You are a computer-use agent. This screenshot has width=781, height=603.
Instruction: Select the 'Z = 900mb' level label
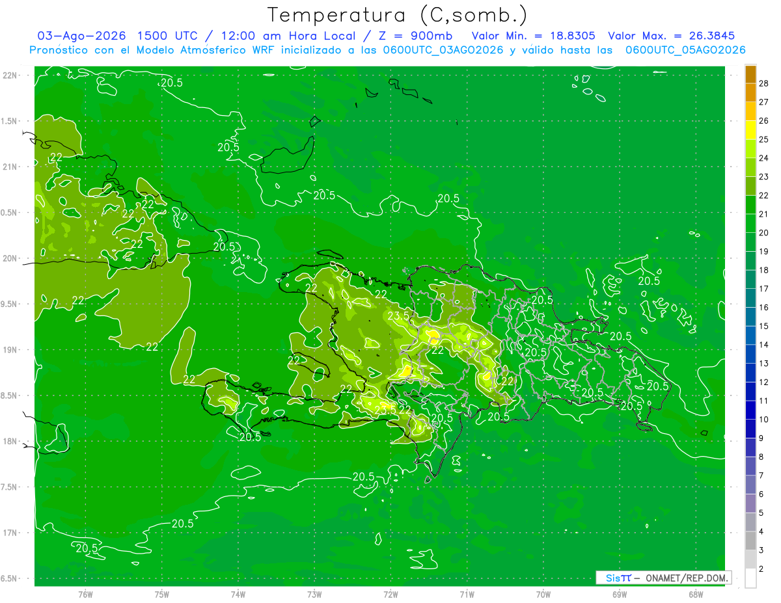click(x=415, y=36)
